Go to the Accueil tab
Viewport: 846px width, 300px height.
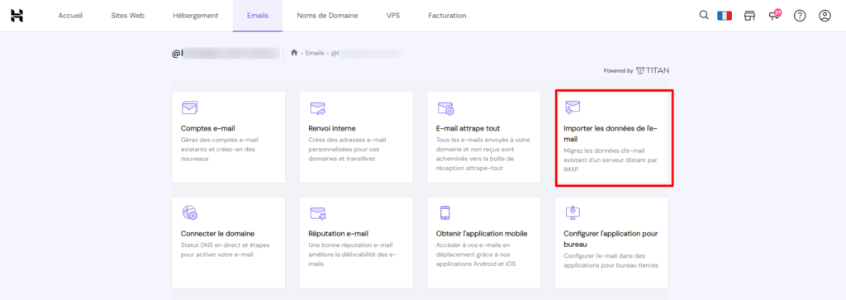pyautogui.click(x=70, y=16)
